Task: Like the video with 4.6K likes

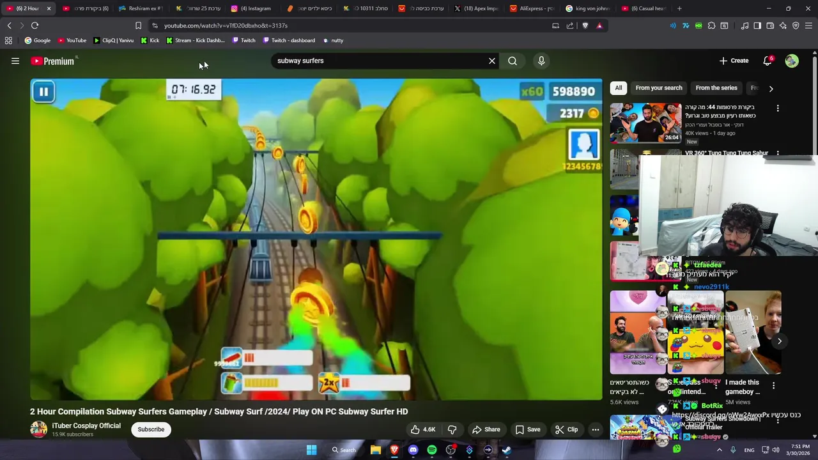Action: click(x=422, y=429)
